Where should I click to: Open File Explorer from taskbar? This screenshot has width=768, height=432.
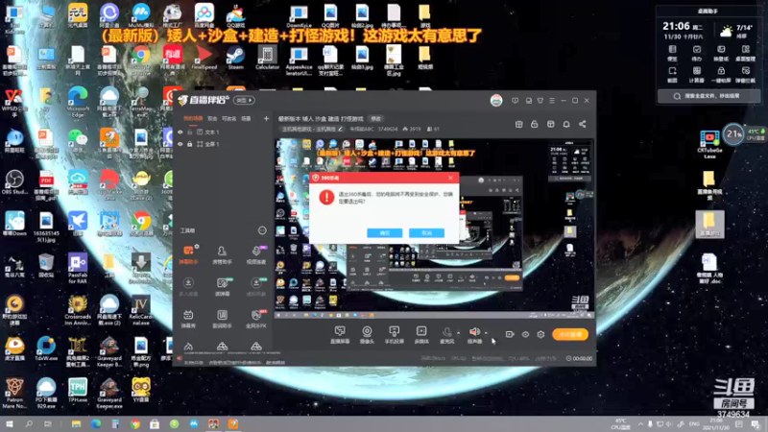click(x=76, y=424)
